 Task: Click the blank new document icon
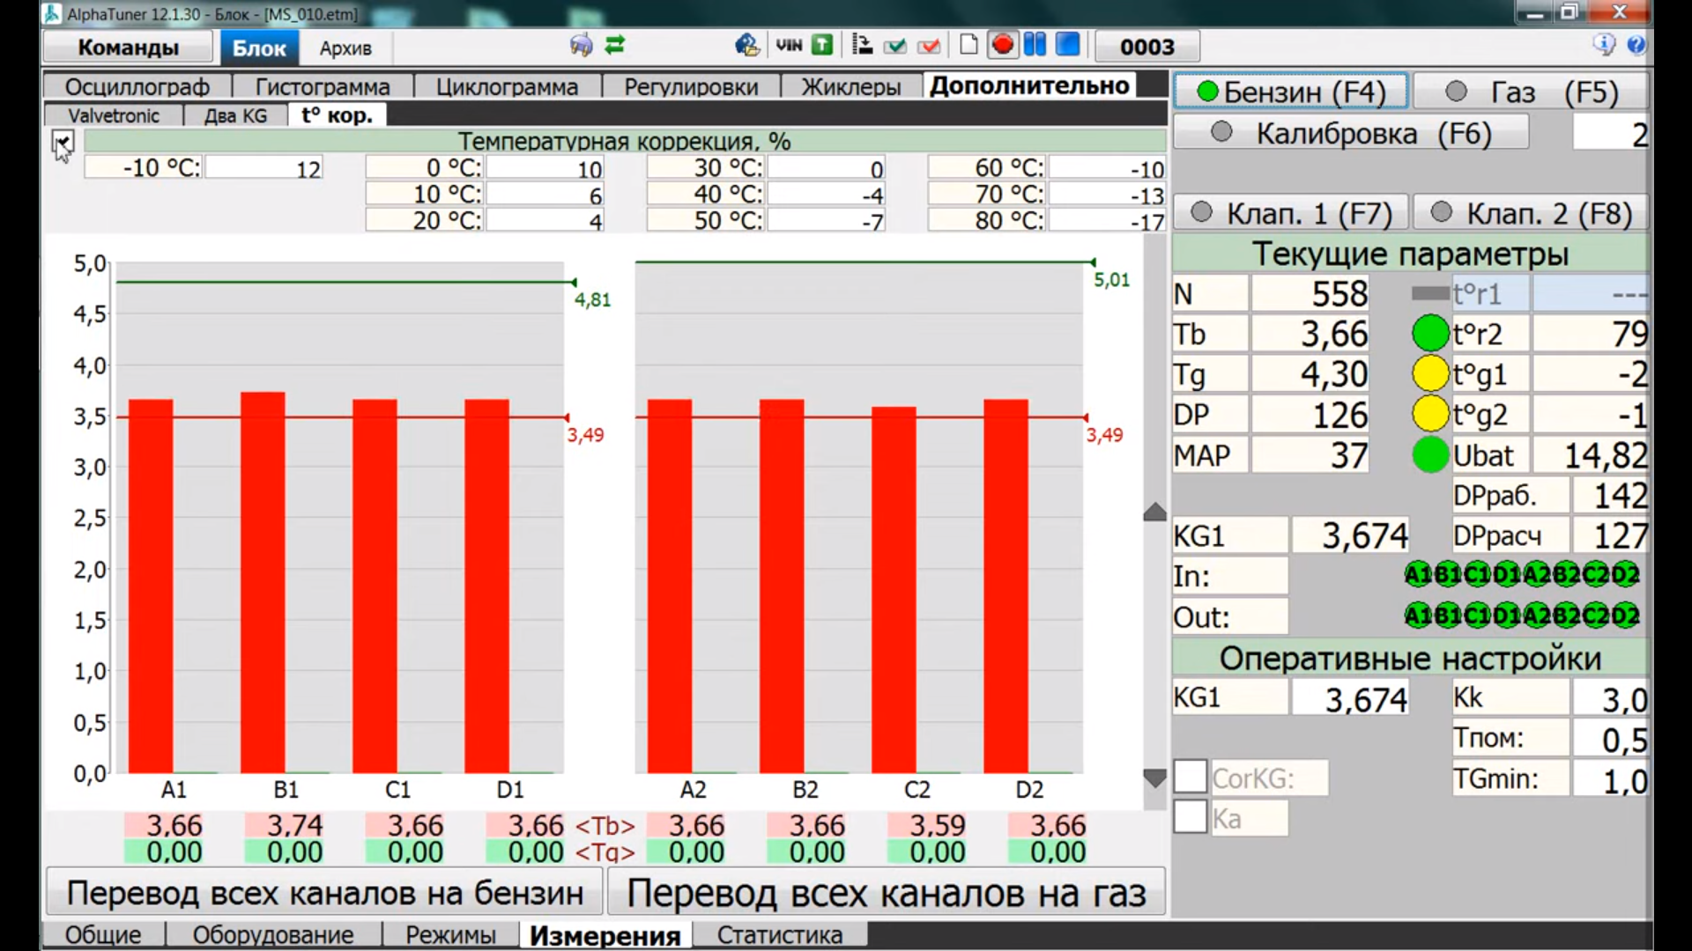968,46
